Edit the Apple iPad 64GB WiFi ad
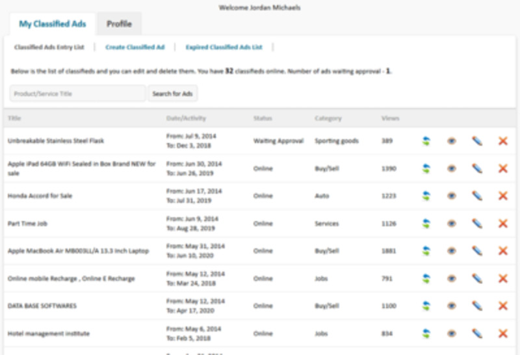 click(x=477, y=168)
